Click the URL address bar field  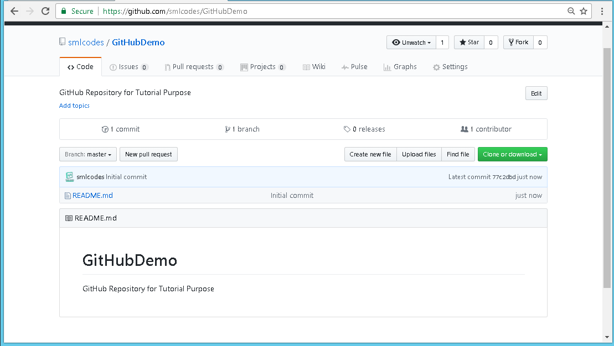pyautogui.click(x=332, y=11)
